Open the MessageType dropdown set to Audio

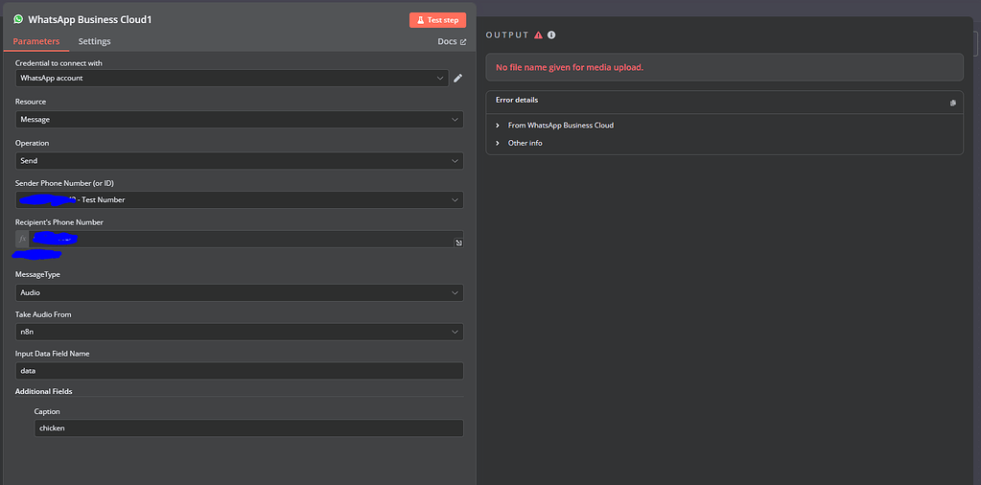click(239, 293)
